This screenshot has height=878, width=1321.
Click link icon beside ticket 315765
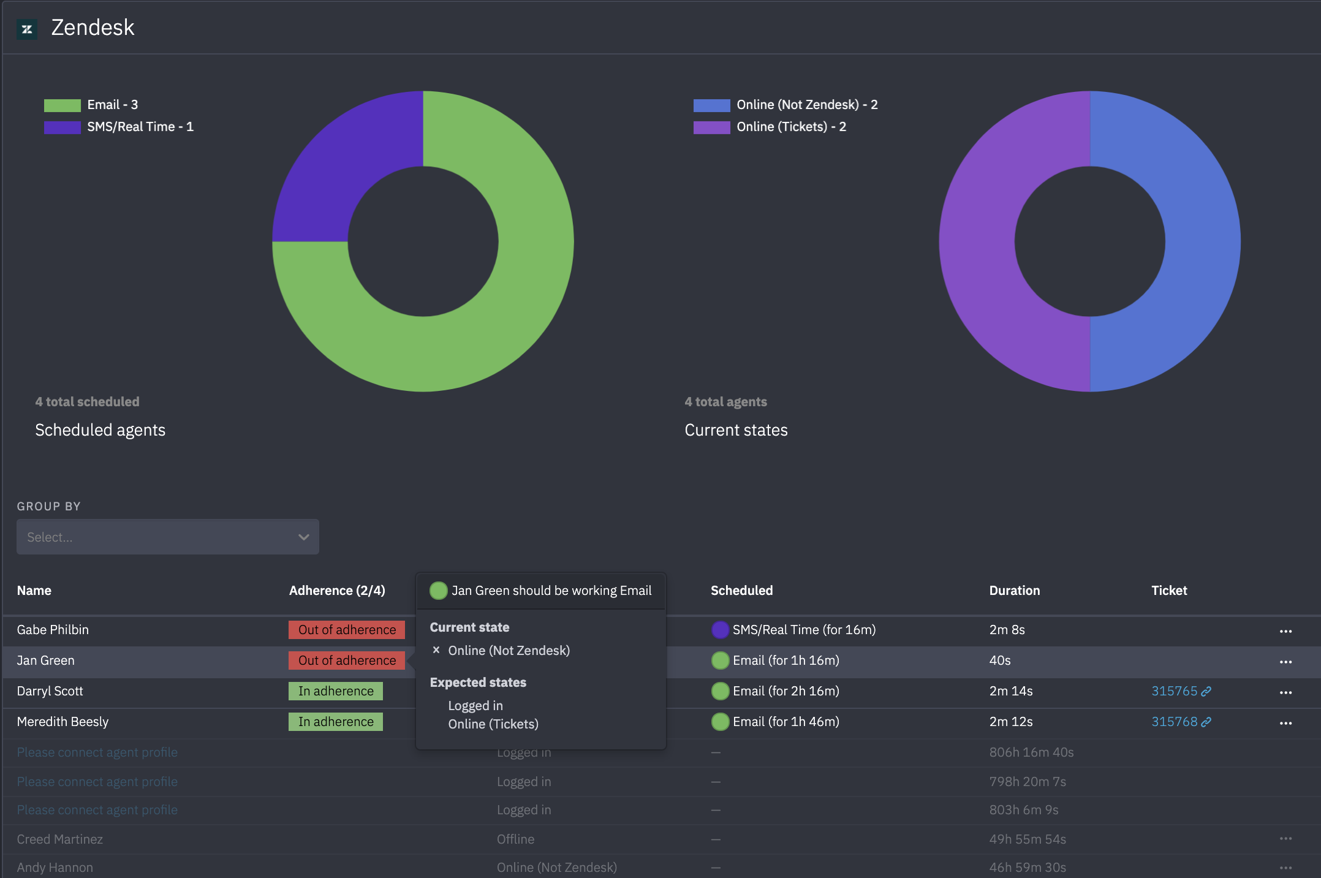1206,691
